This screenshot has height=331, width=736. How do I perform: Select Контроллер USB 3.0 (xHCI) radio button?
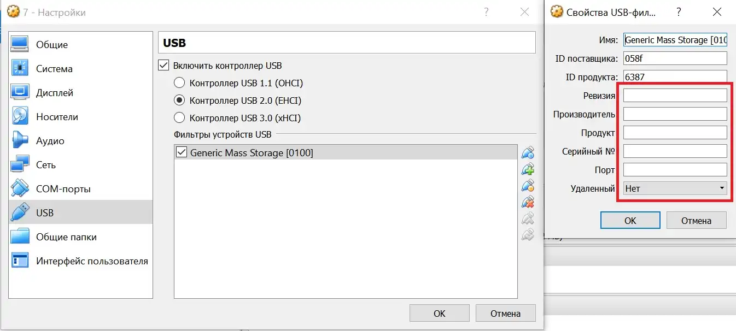(179, 118)
